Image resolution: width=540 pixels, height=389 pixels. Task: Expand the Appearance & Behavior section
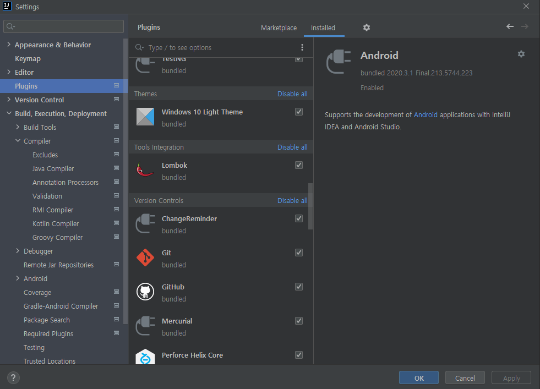pos(9,45)
